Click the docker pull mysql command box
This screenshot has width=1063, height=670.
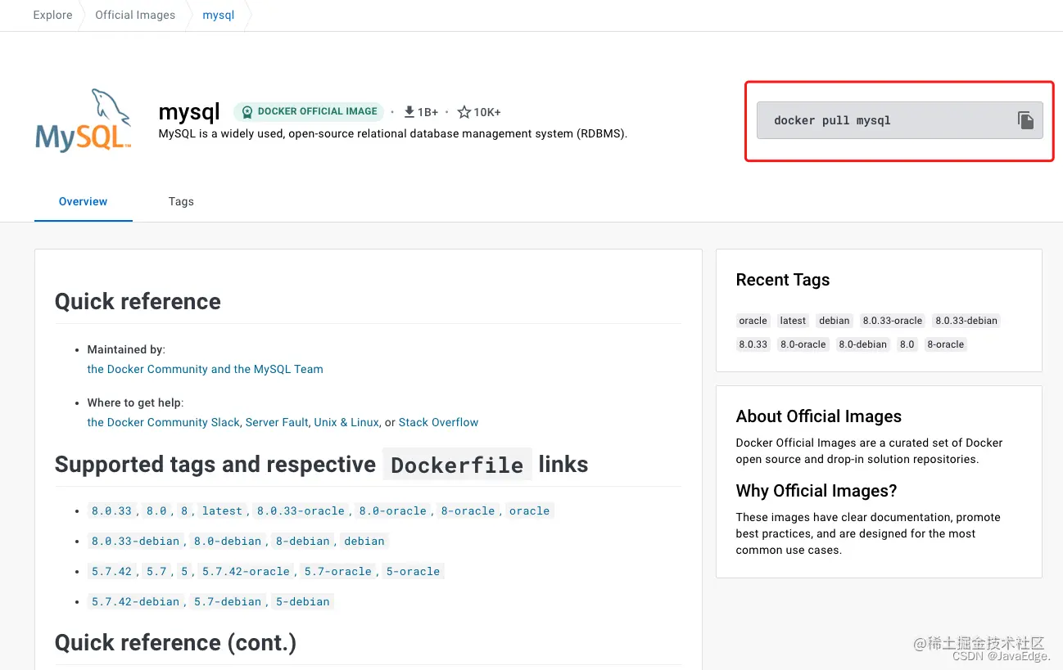(x=899, y=120)
